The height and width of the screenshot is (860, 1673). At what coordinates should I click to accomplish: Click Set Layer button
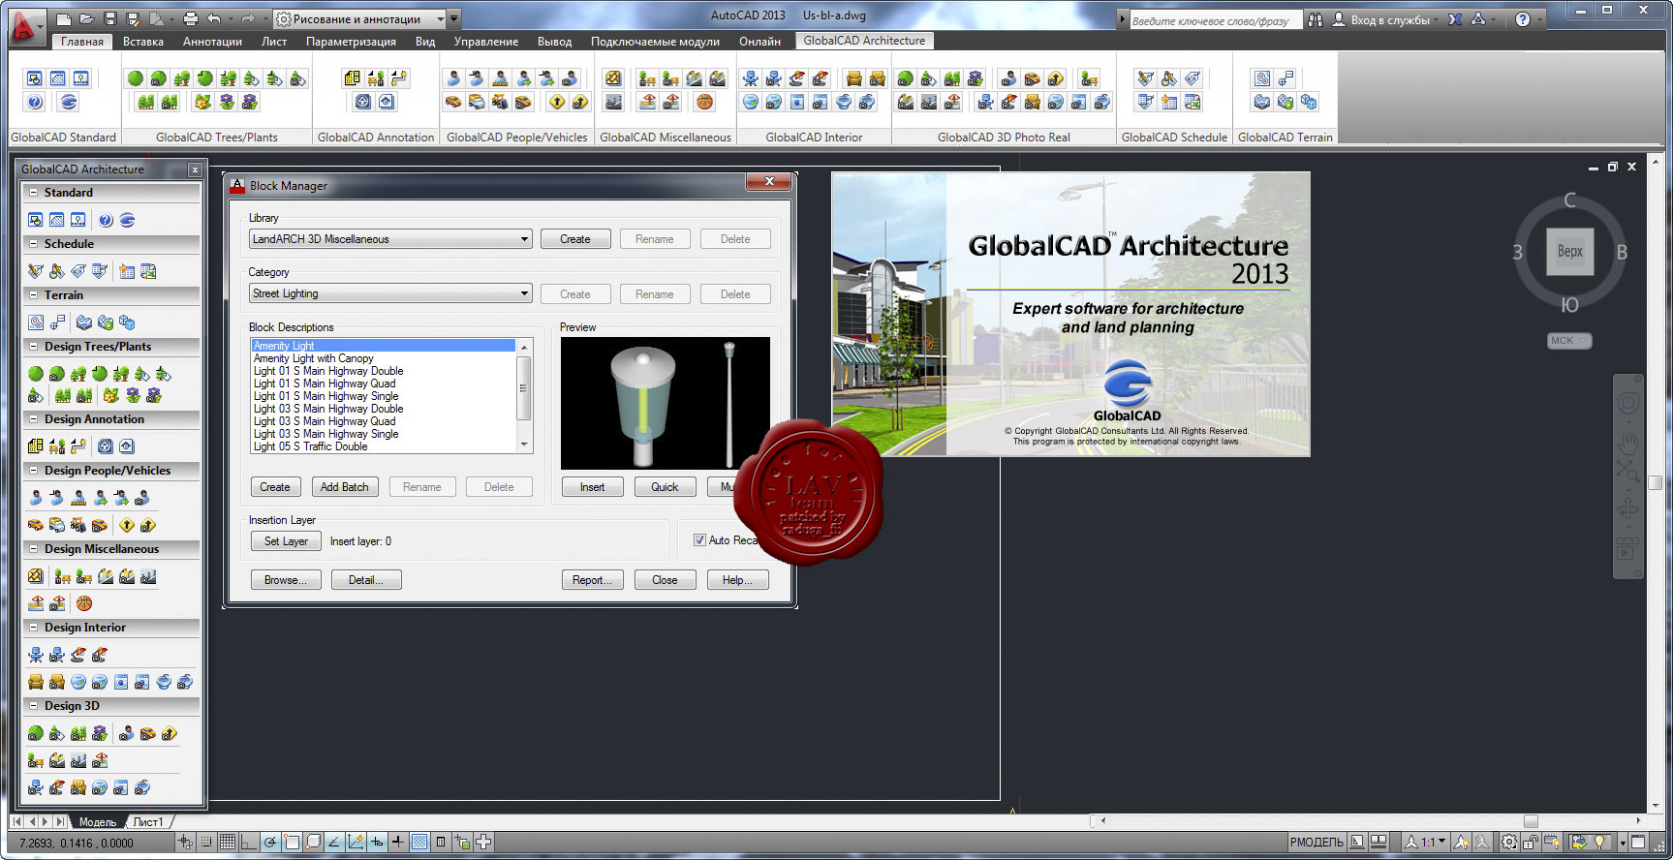pos(286,541)
